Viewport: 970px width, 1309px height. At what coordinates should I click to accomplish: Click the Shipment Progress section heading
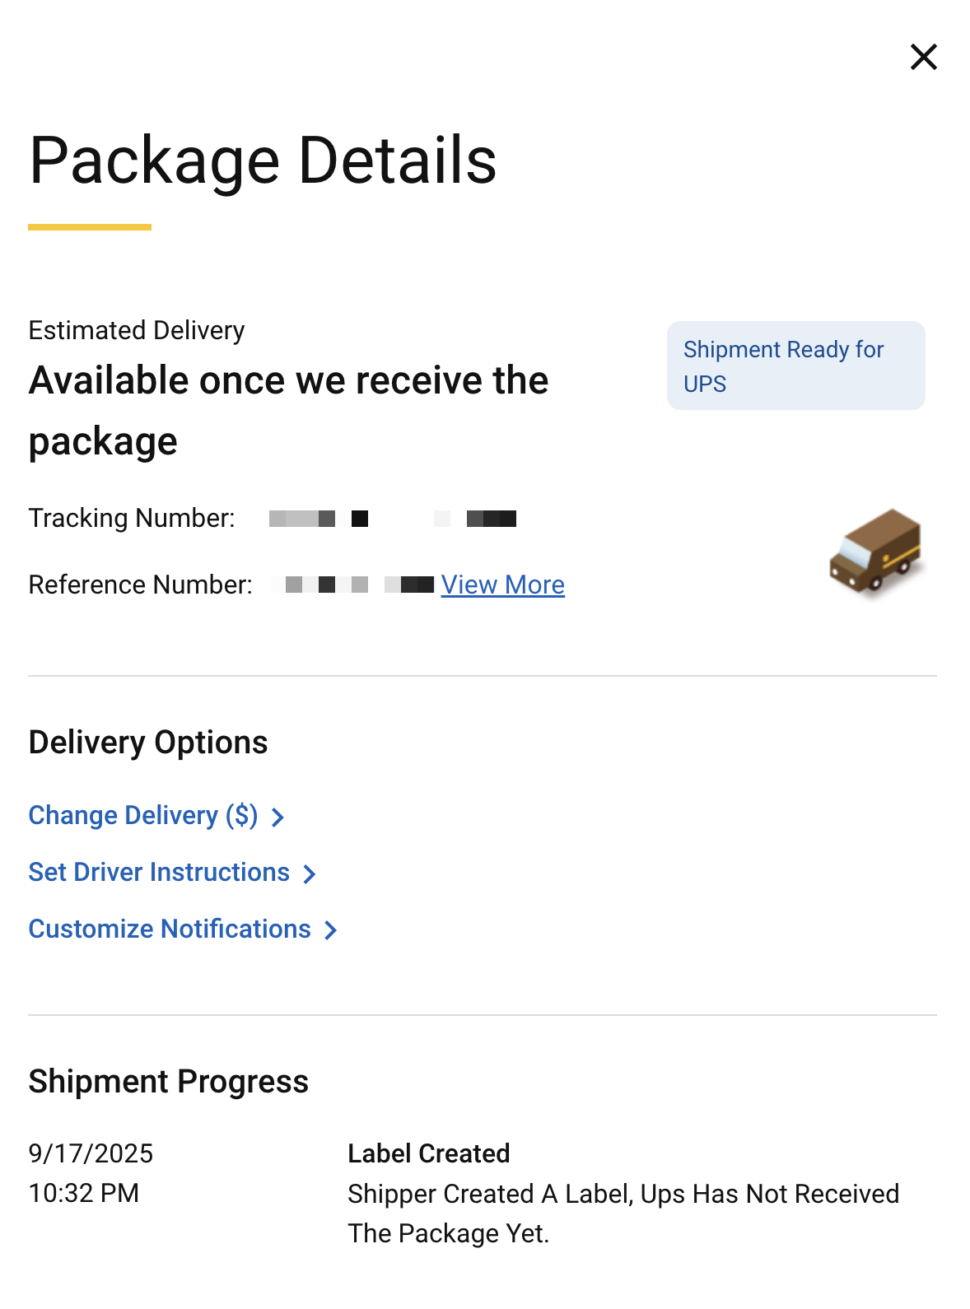pos(168,1082)
